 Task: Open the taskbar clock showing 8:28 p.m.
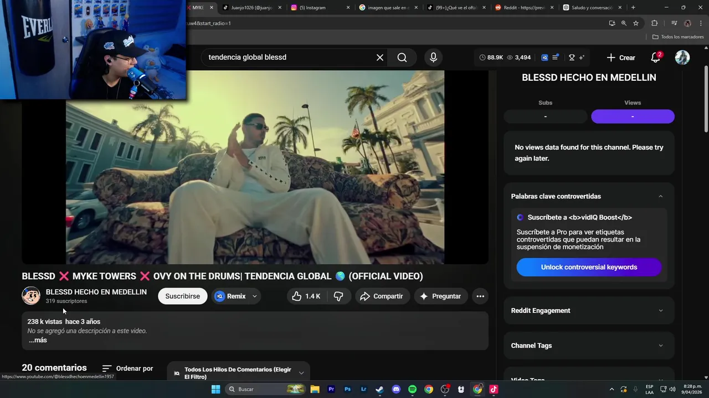692,389
